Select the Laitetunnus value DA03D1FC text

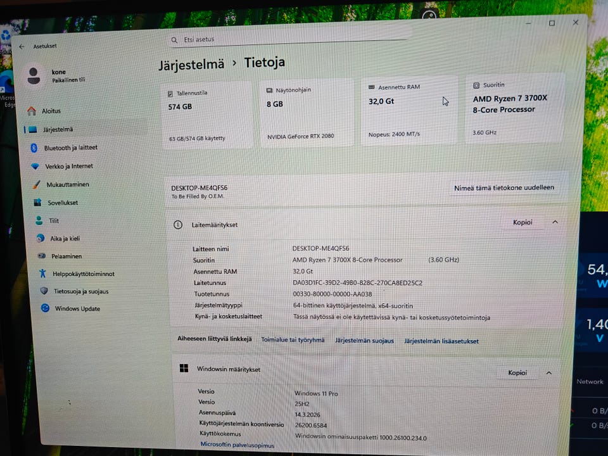tap(357, 283)
